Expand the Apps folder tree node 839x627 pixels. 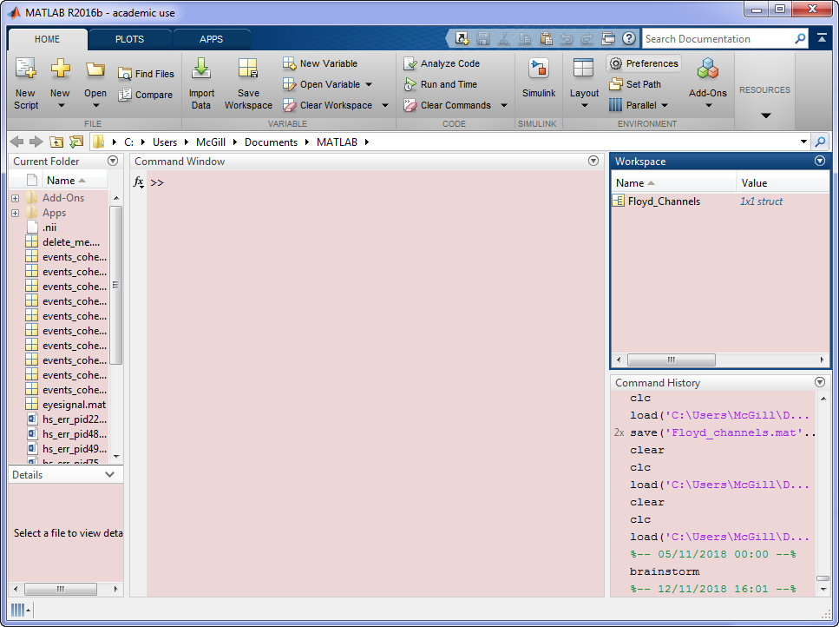pos(15,213)
